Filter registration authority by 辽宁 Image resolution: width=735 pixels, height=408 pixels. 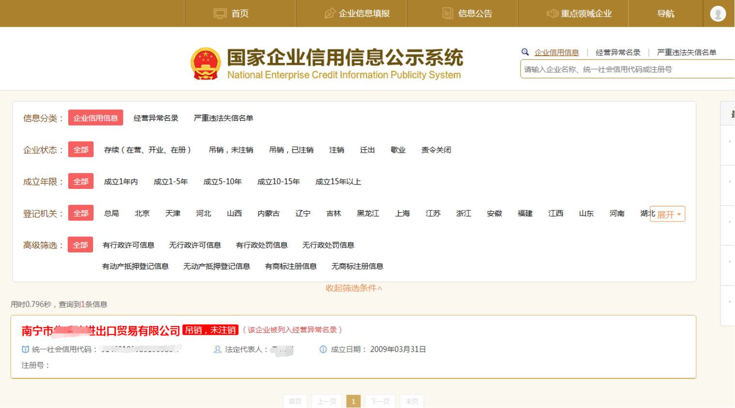coord(303,213)
